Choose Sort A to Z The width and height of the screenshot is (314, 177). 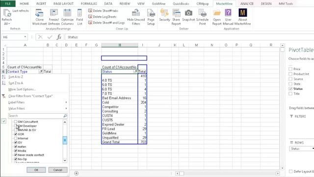(16, 77)
